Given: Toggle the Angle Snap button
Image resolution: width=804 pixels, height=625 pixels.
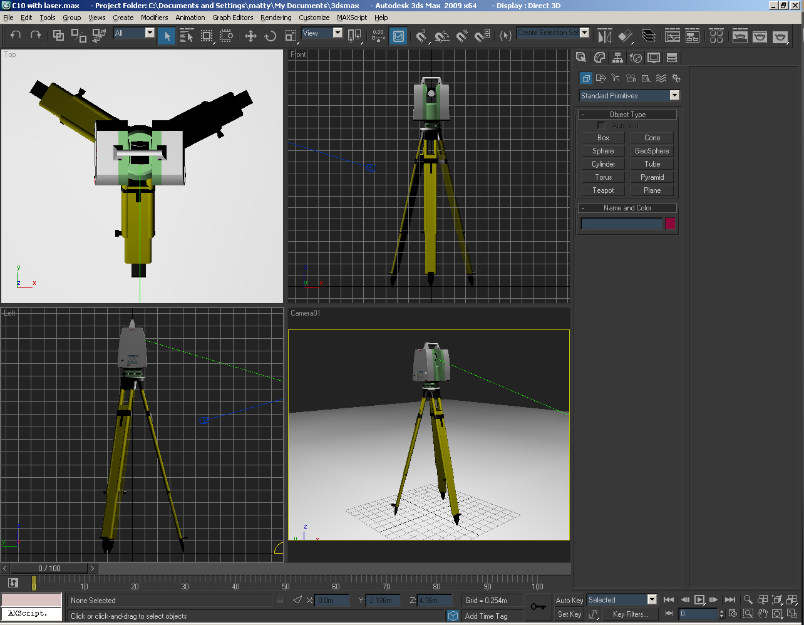Looking at the screenshot, I should pos(442,36).
